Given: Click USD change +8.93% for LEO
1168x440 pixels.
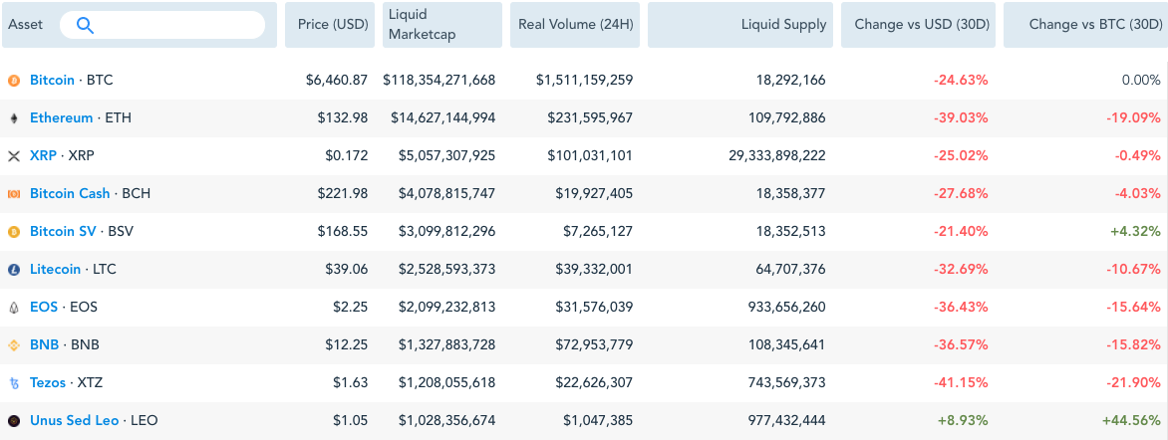Looking at the screenshot, I should [x=965, y=421].
